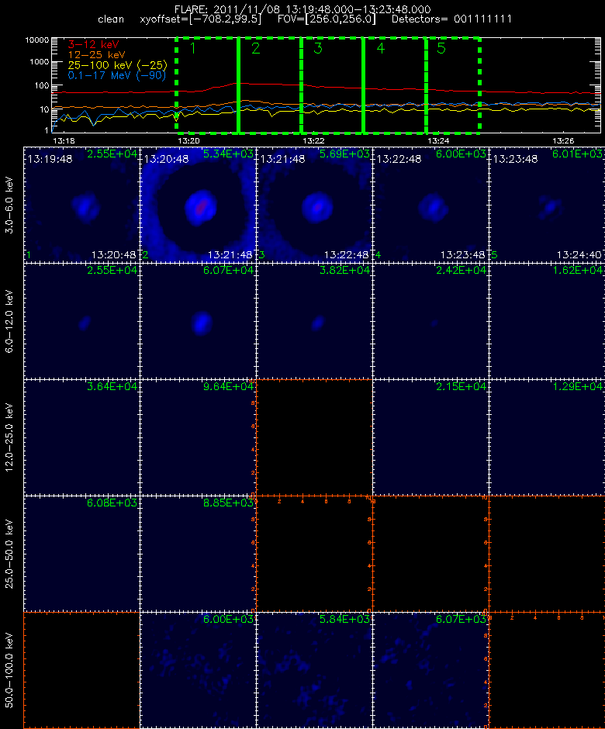Click end time '13:21:48' in panel 2
The height and width of the screenshot is (729, 605).
[230, 255]
